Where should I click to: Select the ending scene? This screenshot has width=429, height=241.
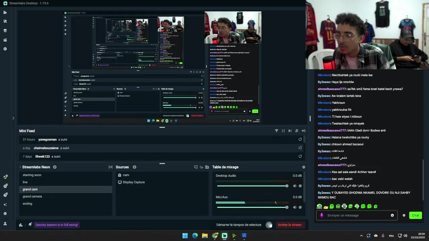coord(66,204)
